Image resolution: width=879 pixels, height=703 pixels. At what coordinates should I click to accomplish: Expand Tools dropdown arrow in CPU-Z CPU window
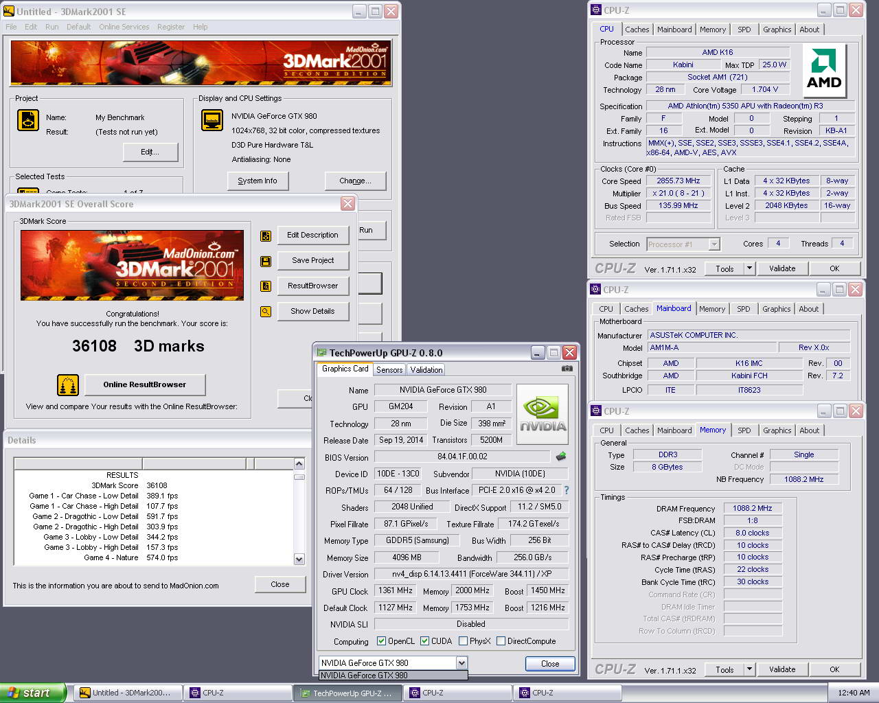[749, 268]
